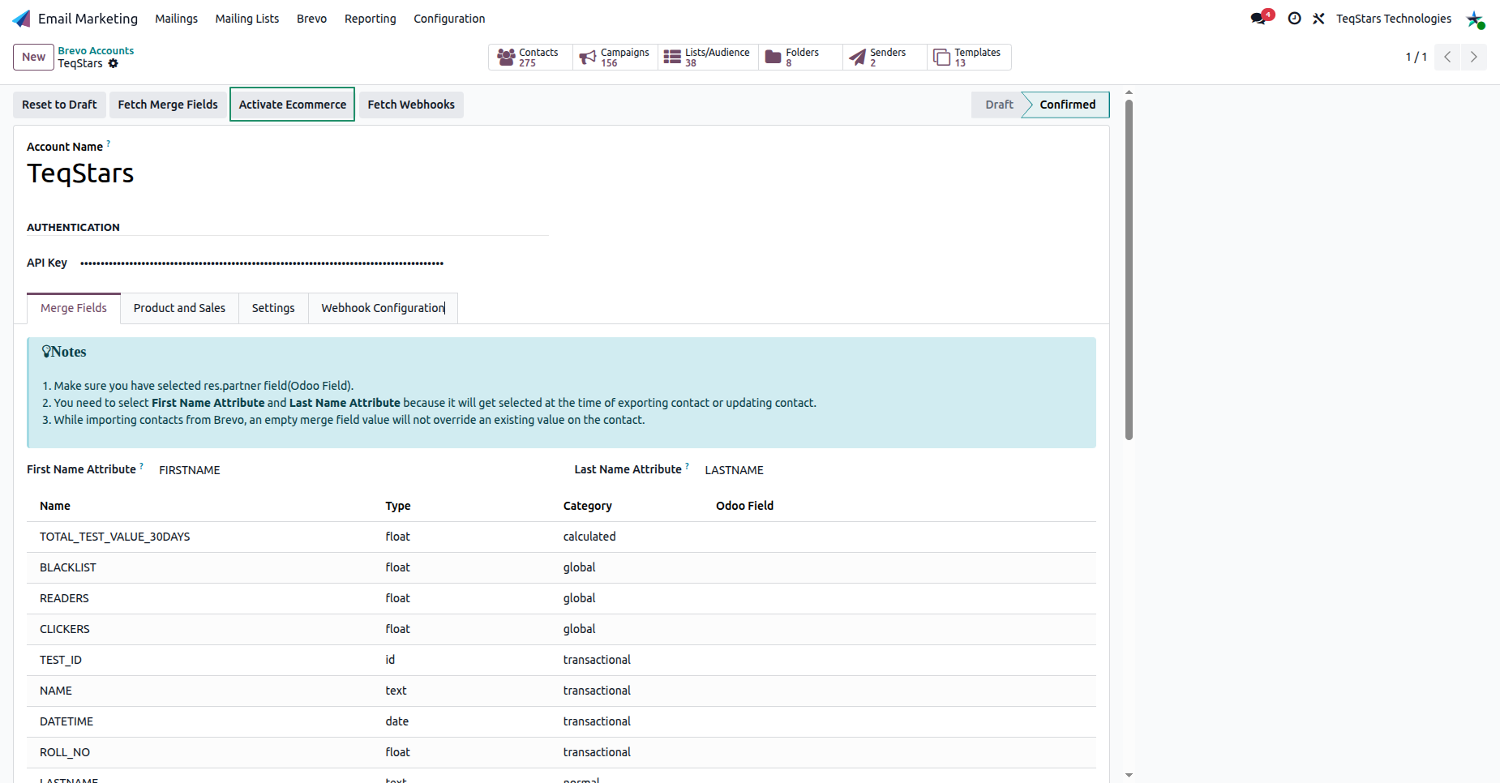
Task: Select the NAME merge field row
Action: [x=561, y=691]
